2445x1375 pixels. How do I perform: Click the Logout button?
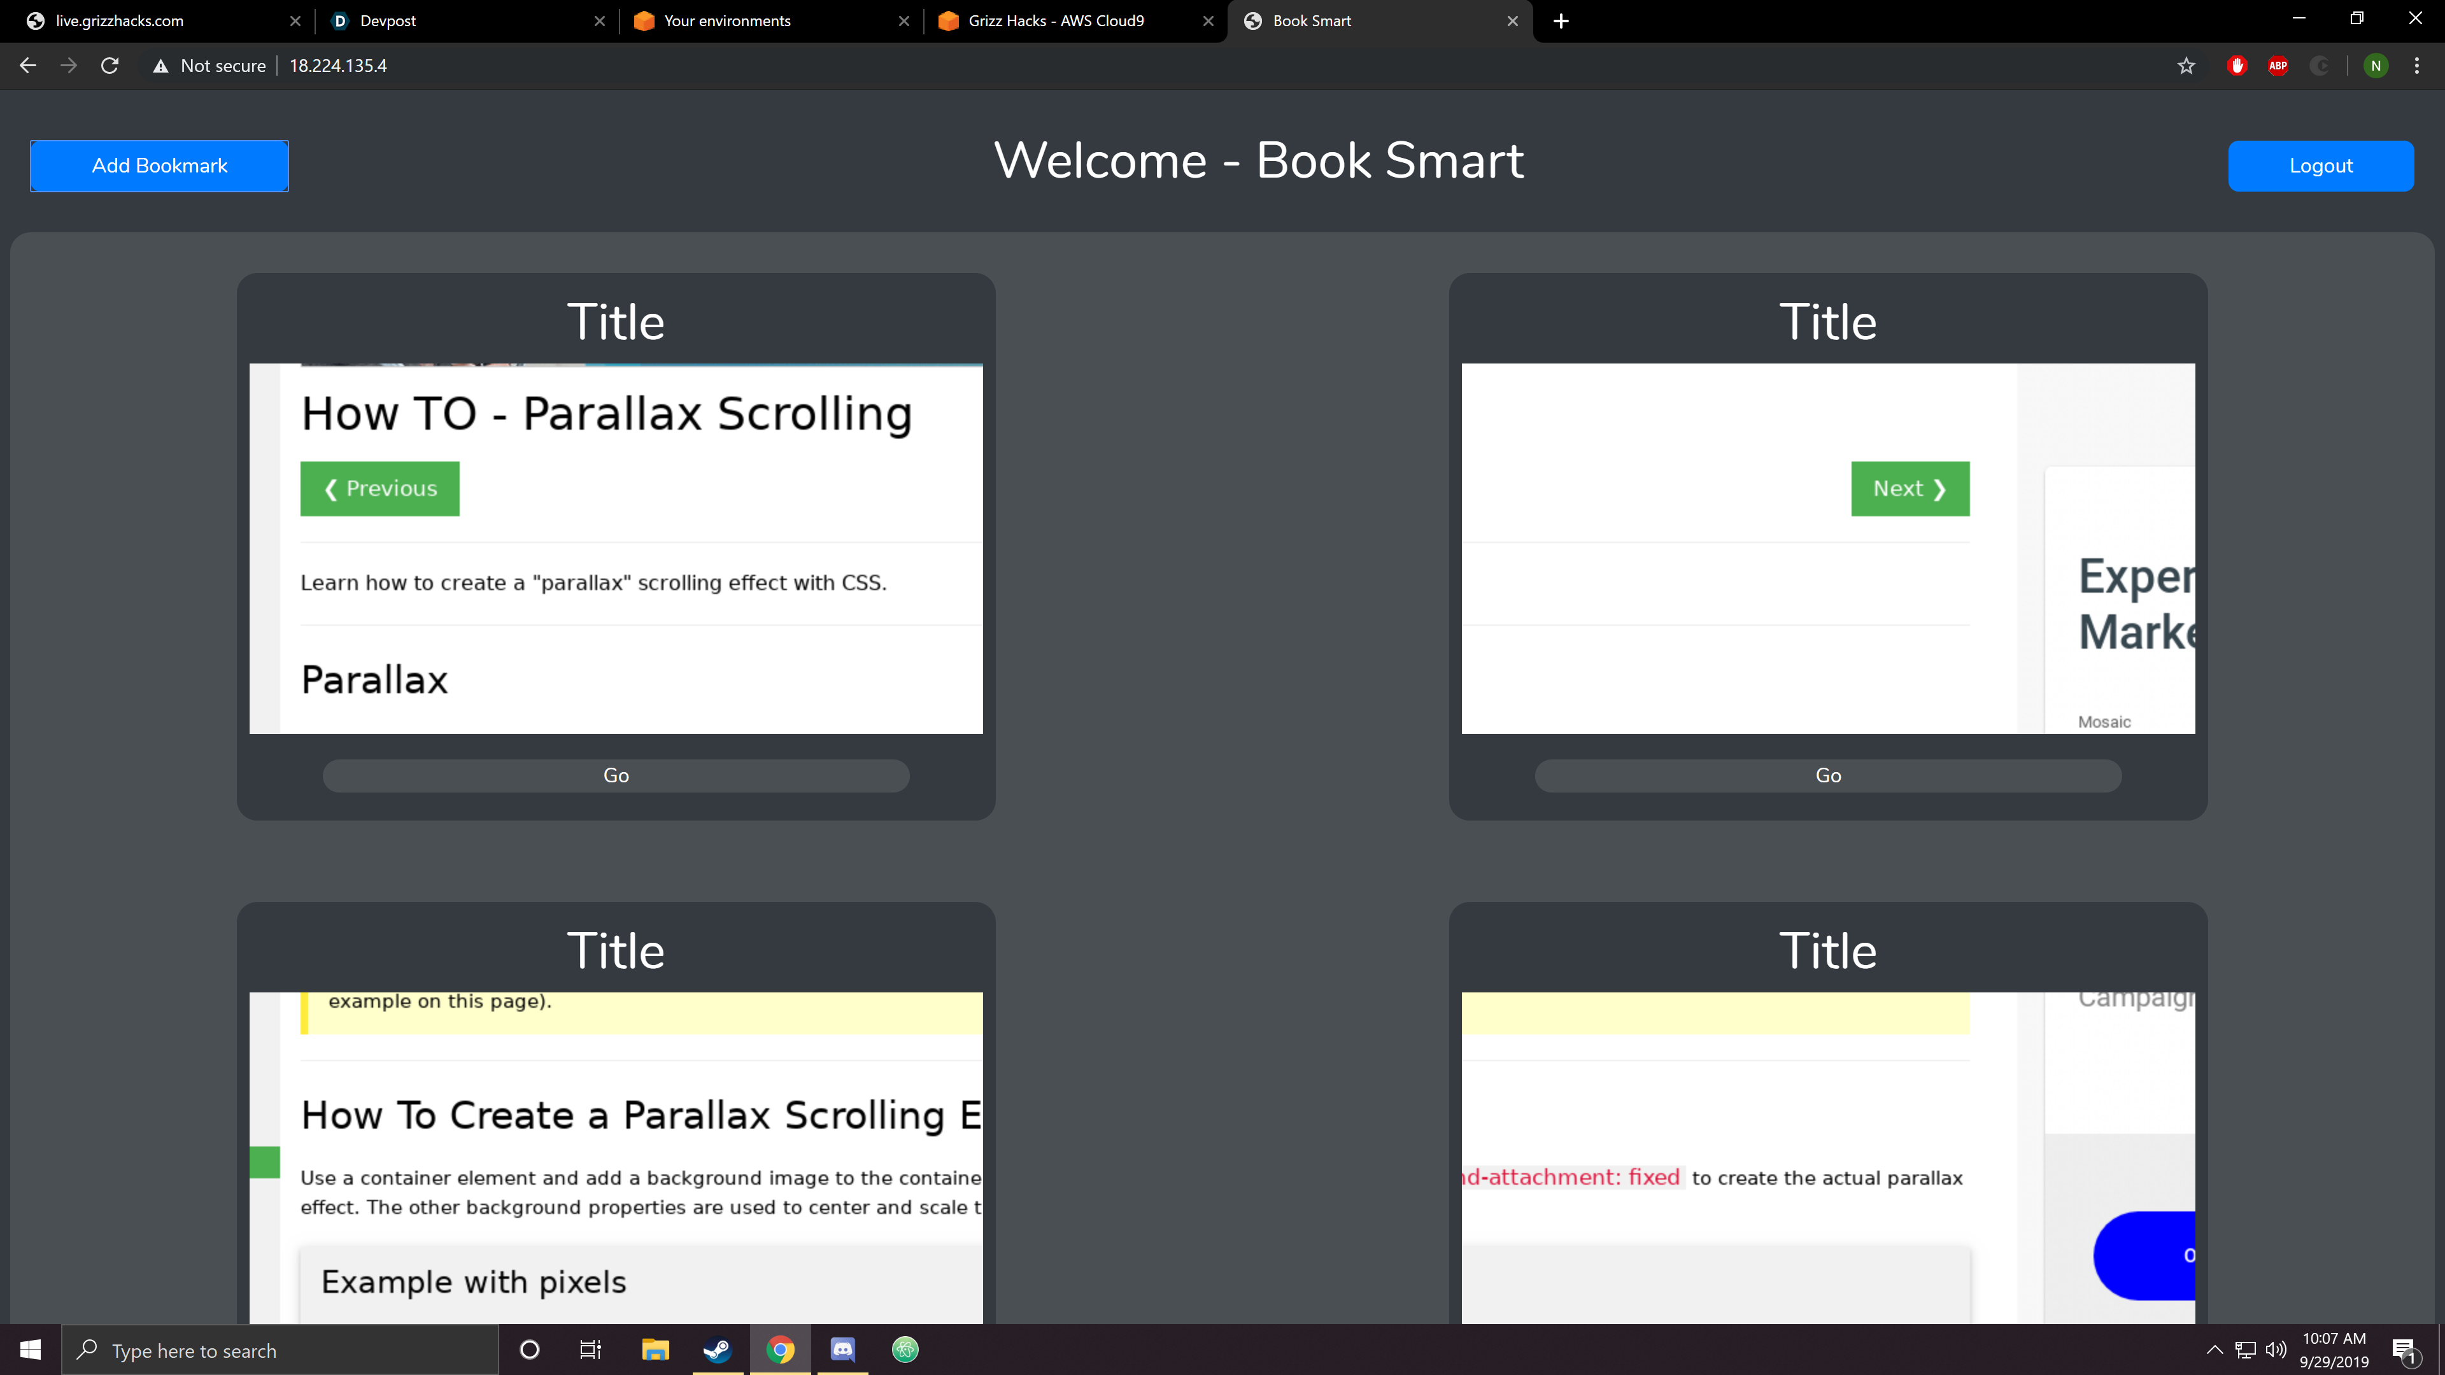(2321, 166)
